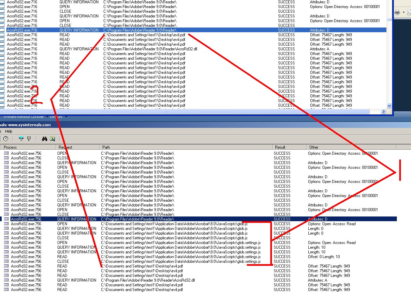Select the CLOSE glob.js row
Screen dimensions: 411x292
coord(199,238)
